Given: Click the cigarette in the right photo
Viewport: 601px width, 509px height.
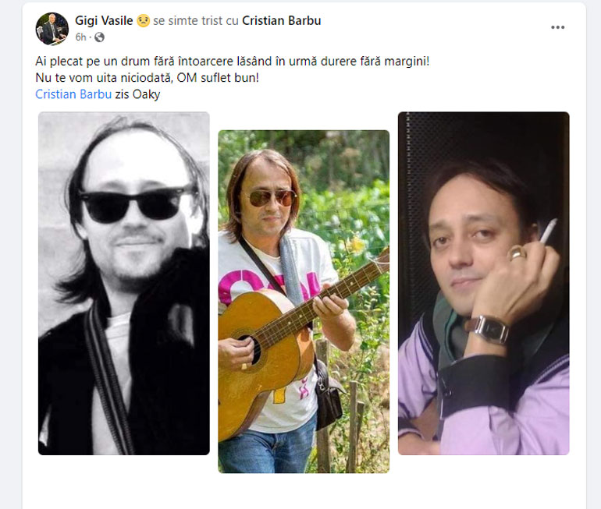Looking at the screenshot, I should (x=548, y=231).
